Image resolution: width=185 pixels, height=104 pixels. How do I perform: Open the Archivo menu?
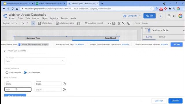pyautogui.click(x=12, y=18)
